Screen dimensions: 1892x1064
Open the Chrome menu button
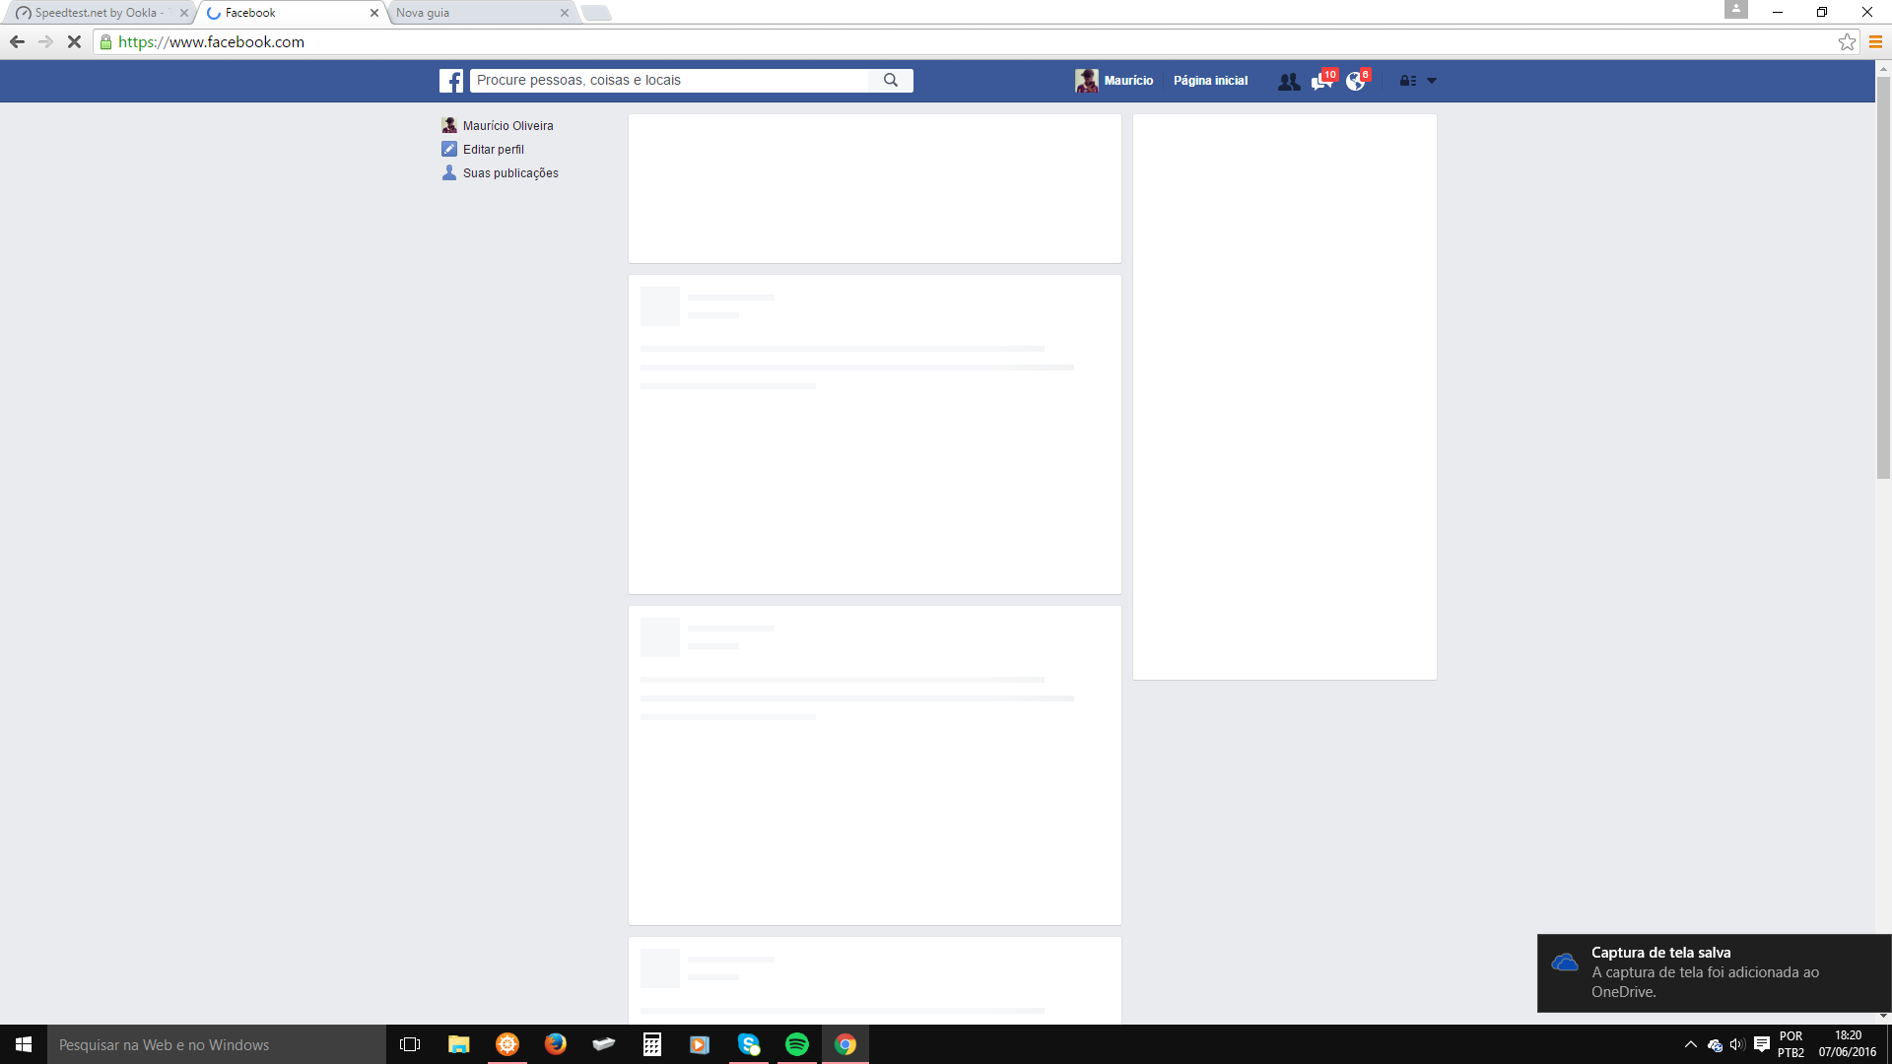[1875, 41]
